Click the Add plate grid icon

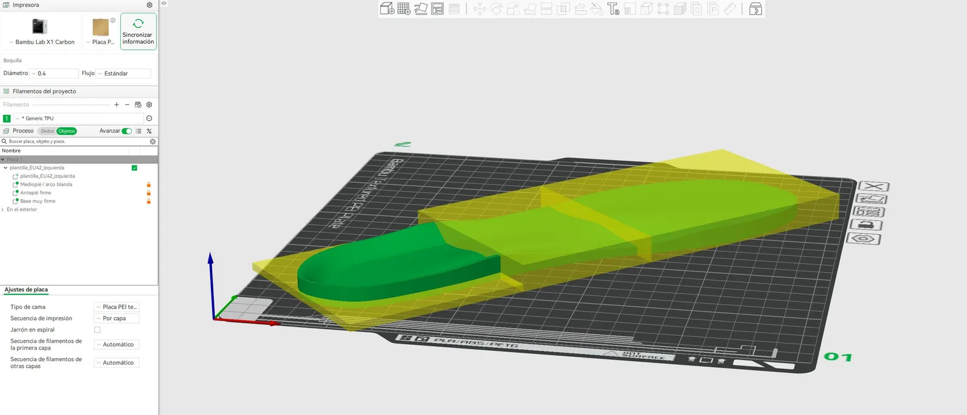click(404, 8)
